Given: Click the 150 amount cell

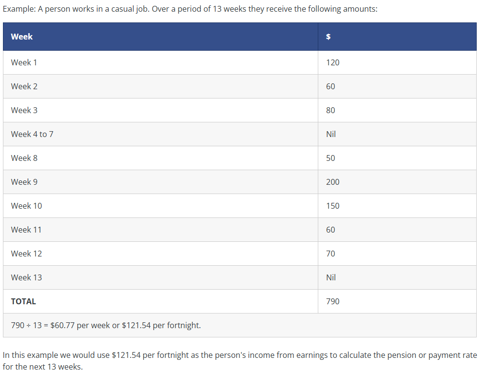Looking at the screenshot, I should point(332,206).
